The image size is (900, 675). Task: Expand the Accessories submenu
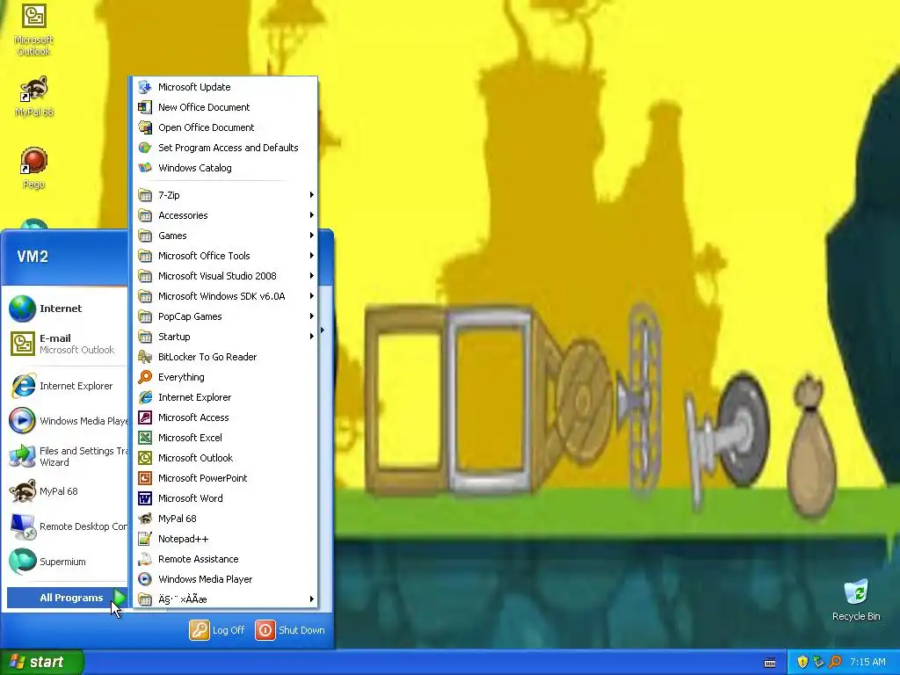tap(225, 215)
